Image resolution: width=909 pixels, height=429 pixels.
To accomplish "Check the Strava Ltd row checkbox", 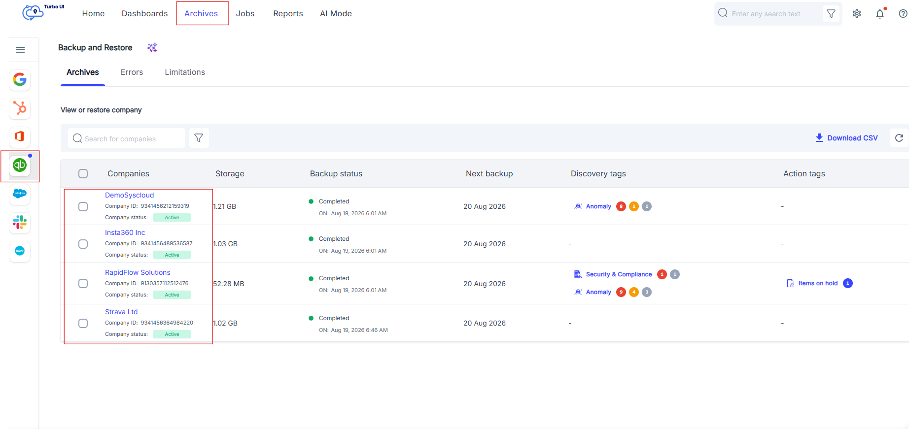I will coord(83,323).
